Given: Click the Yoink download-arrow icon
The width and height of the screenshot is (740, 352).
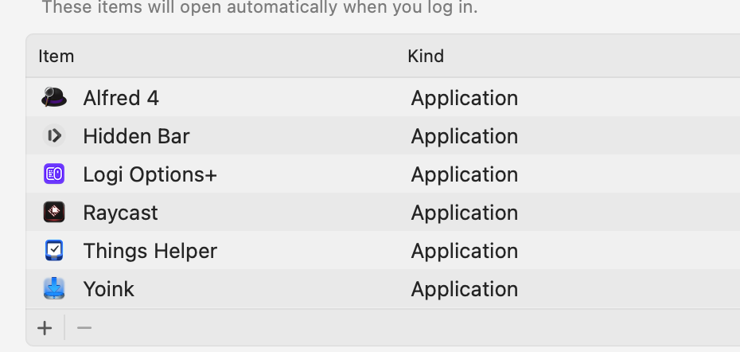Looking at the screenshot, I should 54,288.
